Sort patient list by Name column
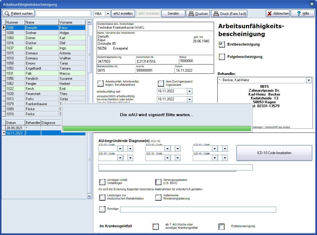 pos(42,22)
